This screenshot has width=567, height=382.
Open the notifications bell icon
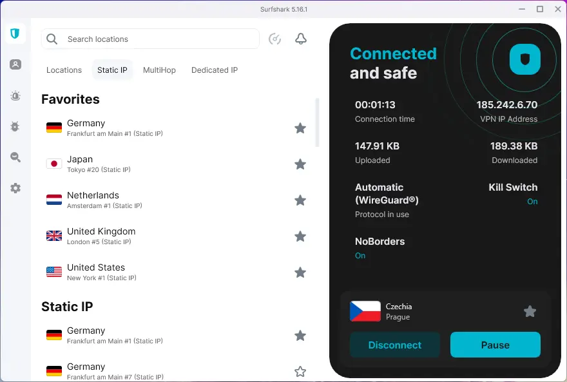coord(301,39)
